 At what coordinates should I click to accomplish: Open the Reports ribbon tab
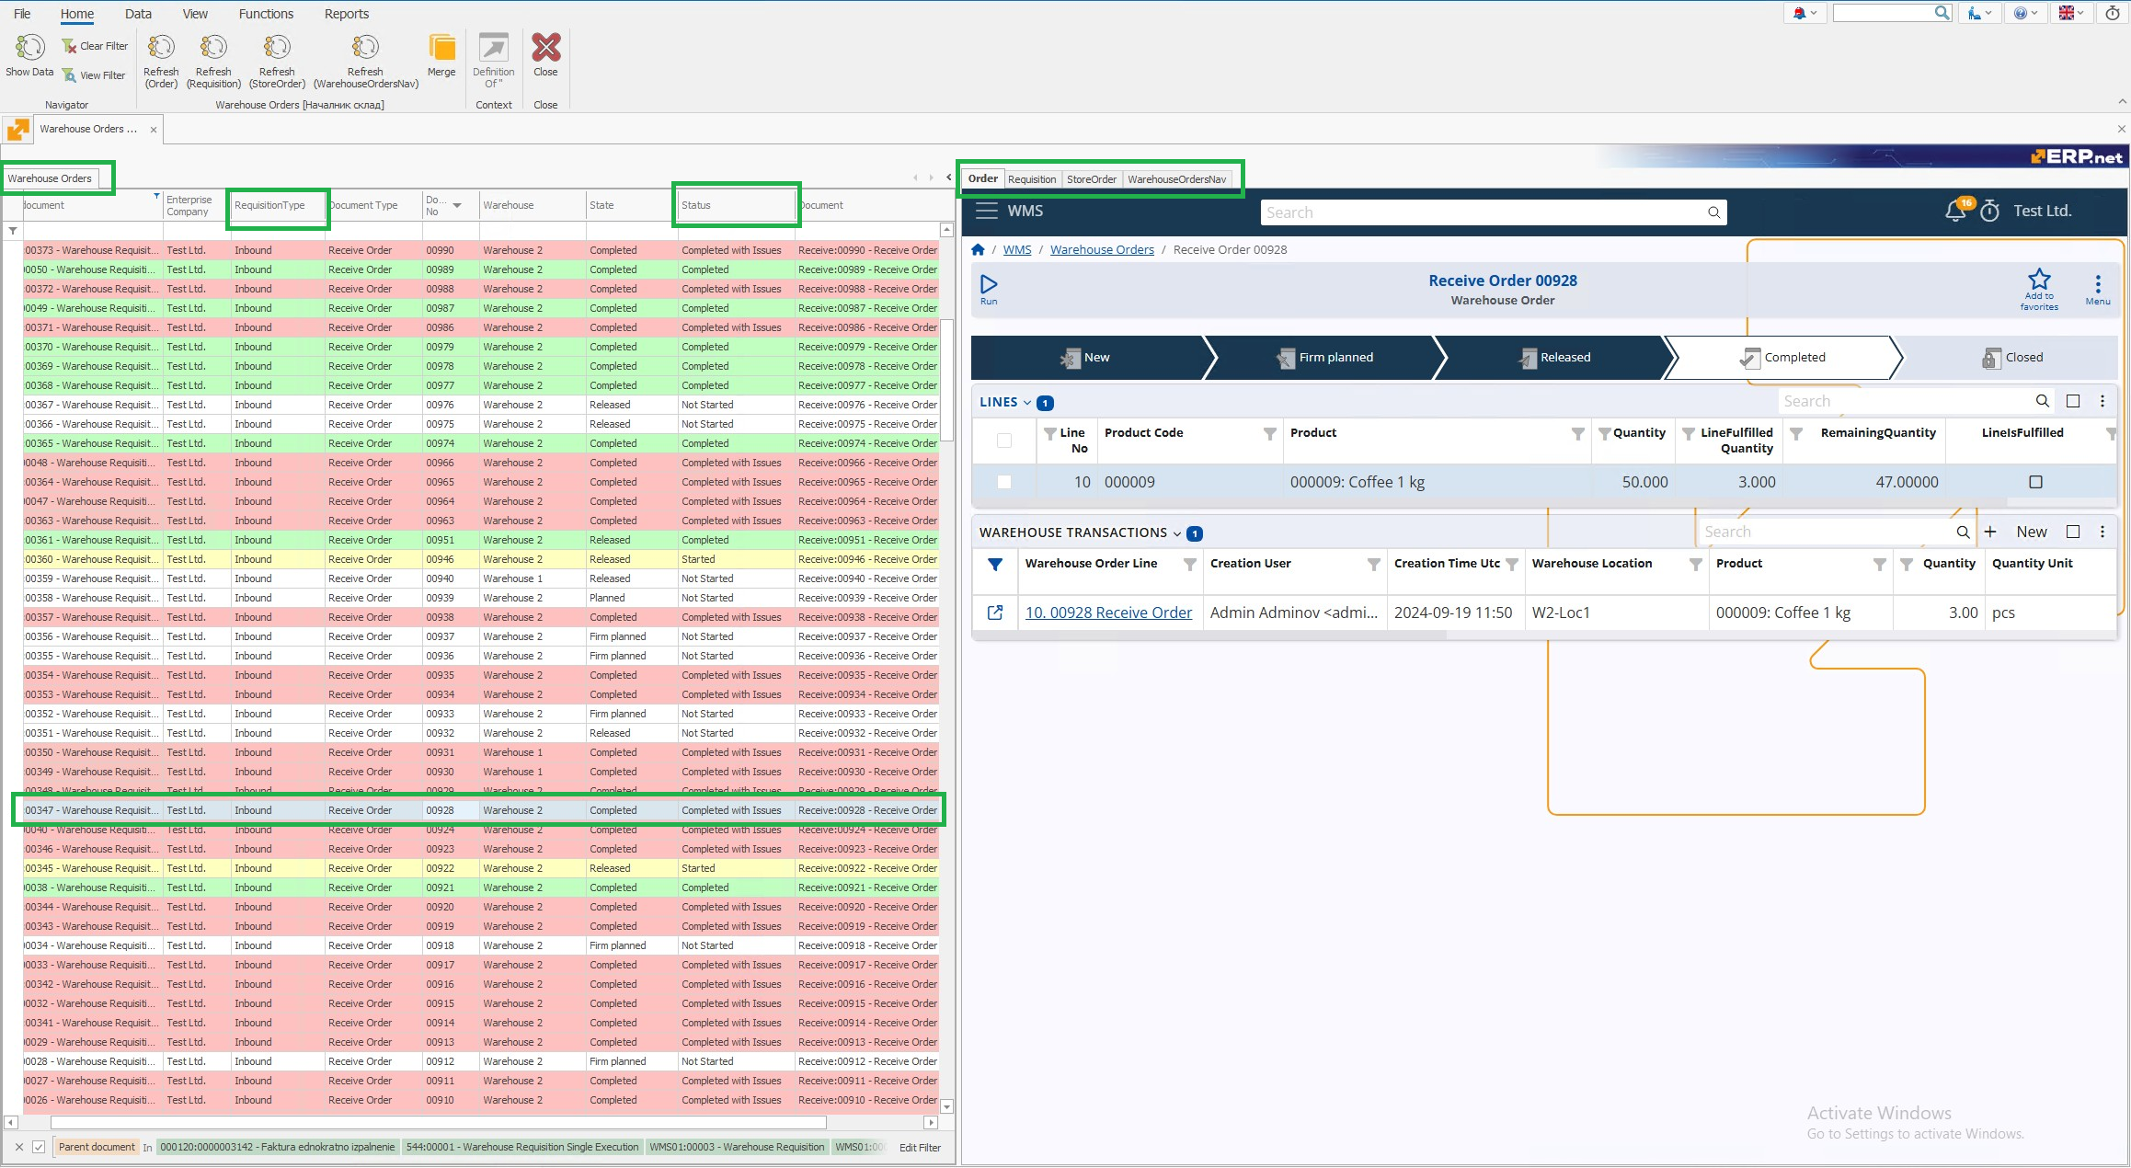point(347,14)
